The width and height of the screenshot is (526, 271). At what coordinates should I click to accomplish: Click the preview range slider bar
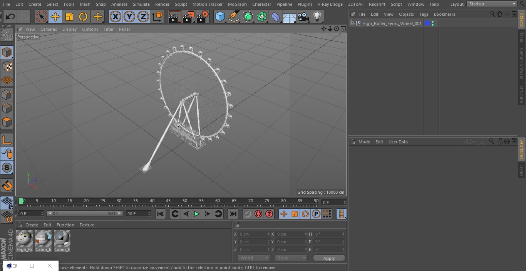[84, 213]
